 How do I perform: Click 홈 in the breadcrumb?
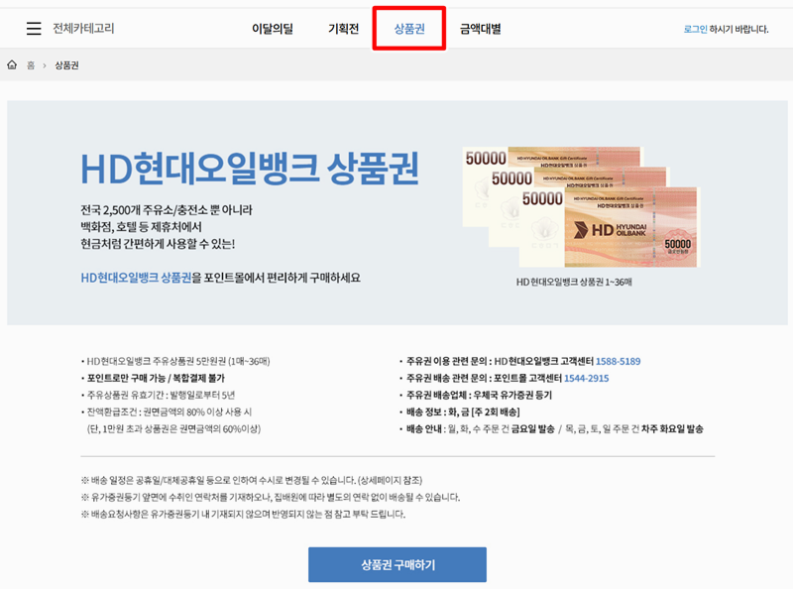31,65
